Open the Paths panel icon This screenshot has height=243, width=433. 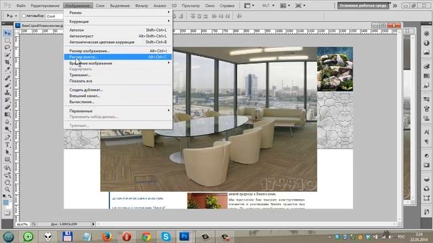point(427,198)
